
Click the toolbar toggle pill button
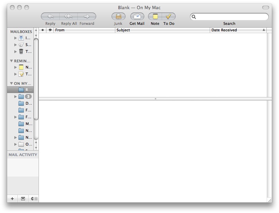click(266, 7)
